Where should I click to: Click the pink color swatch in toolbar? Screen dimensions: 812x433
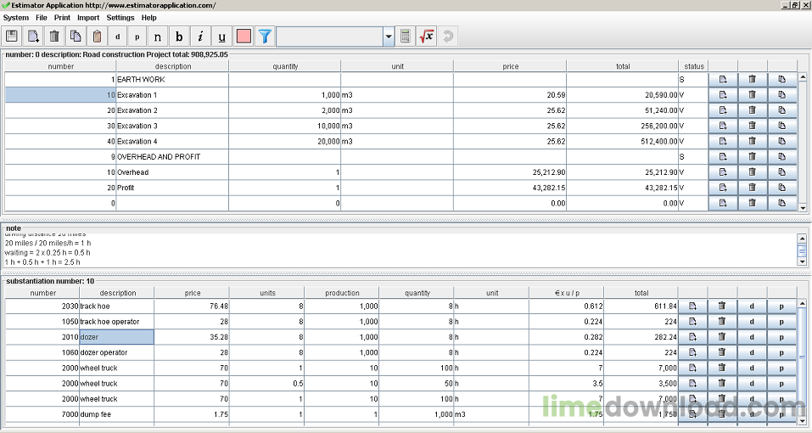tap(244, 37)
